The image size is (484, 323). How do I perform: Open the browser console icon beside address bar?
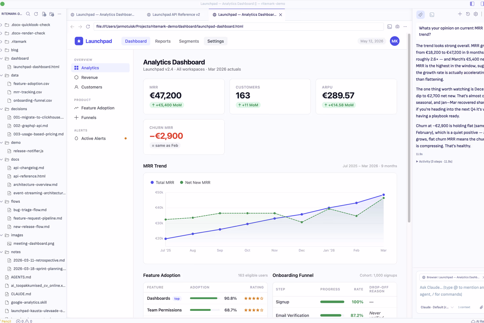[x=390, y=27]
